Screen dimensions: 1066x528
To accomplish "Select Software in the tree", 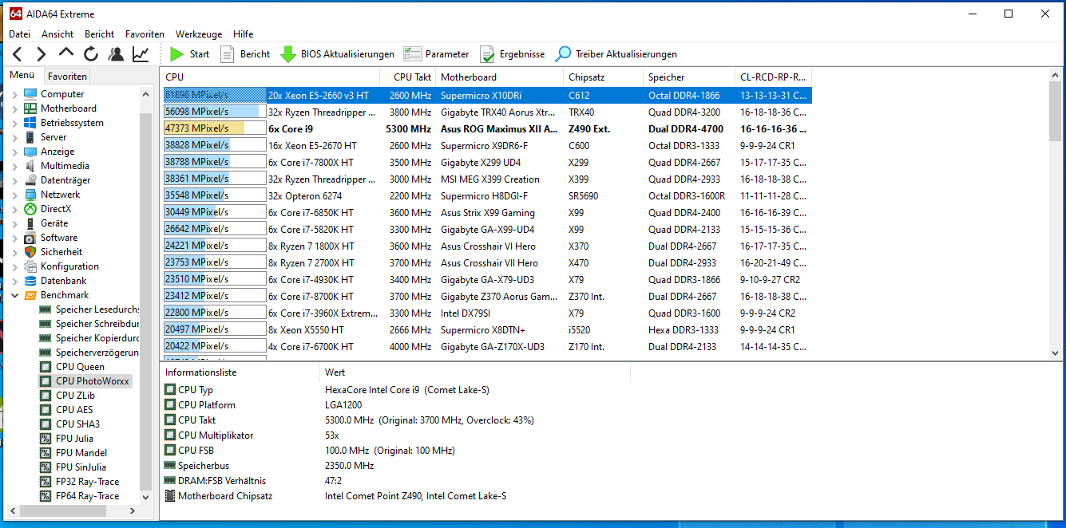I will coord(59,238).
